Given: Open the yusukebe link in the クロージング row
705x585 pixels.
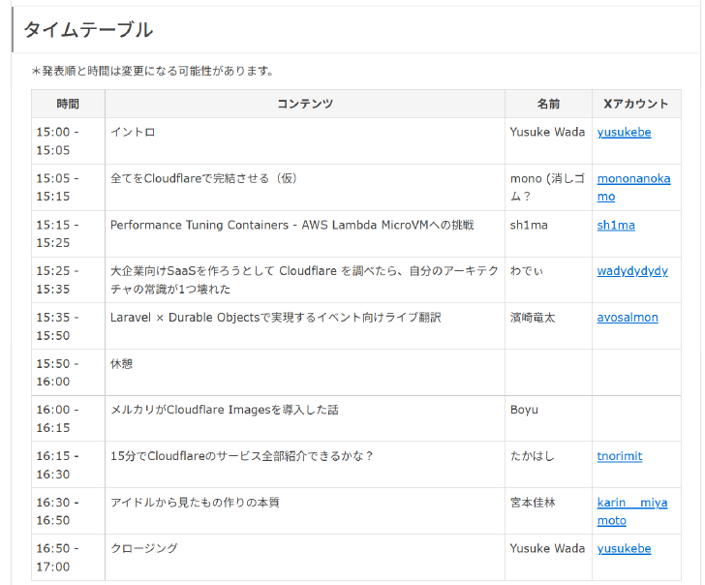Looking at the screenshot, I should 624,548.
